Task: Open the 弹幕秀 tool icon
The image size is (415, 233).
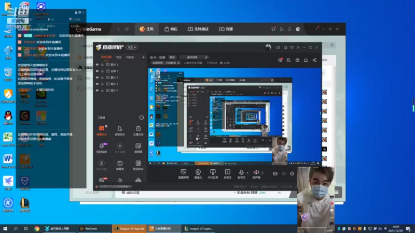Action: (x=120, y=165)
